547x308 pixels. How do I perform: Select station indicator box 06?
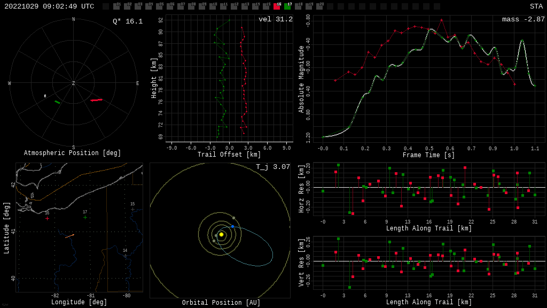tap(170, 6)
